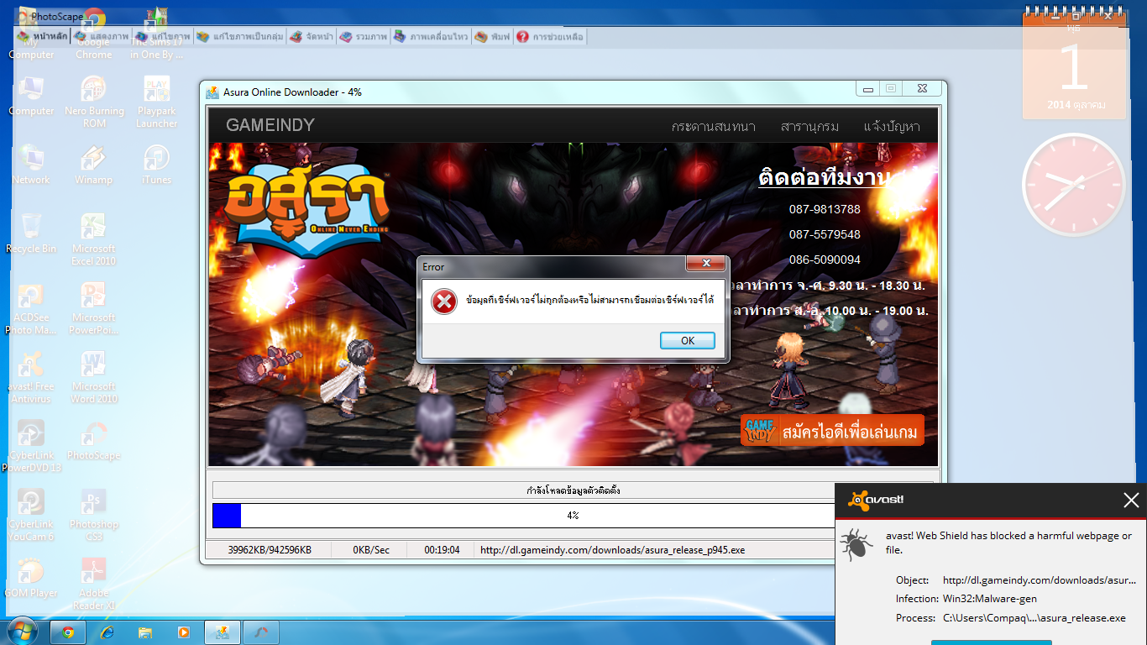Image resolution: width=1147 pixels, height=645 pixels.
Task: Click the 0KB/Sec speed readout
Action: pyautogui.click(x=371, y=550)
